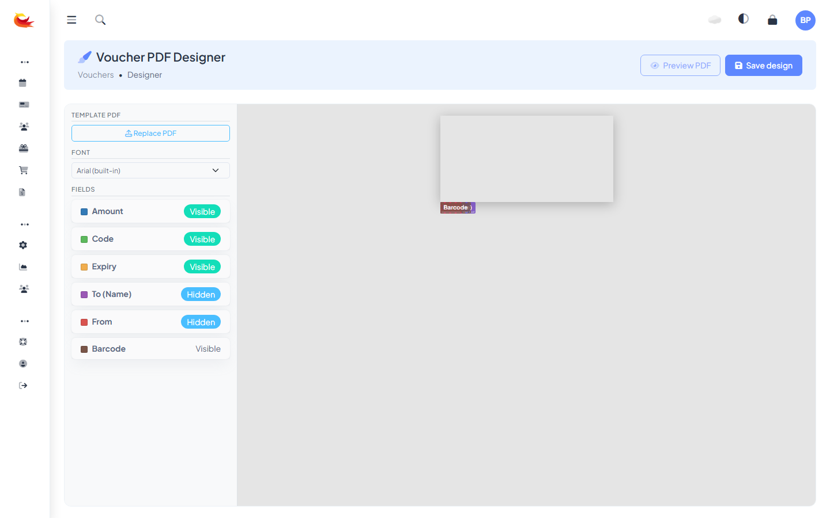Viewport: 830px width, 518px height.
Task: Click the purple To (Name) color swatch
Action: pyautogui.click(x=84, y=295)
